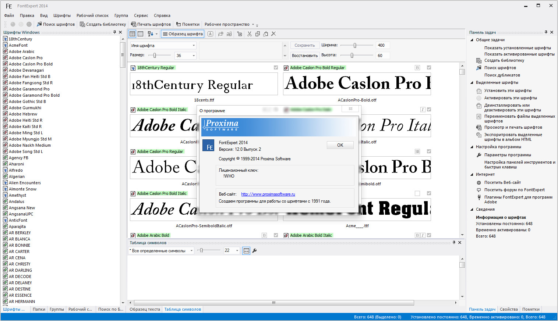This screenshot has height=321, width=558.
Task: Click Показать установленные шрифты link
Action: (x=518, y=48)
